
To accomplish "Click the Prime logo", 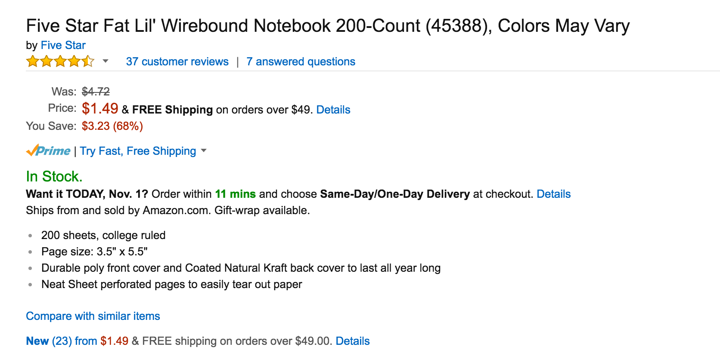I will tap(48, 150).
